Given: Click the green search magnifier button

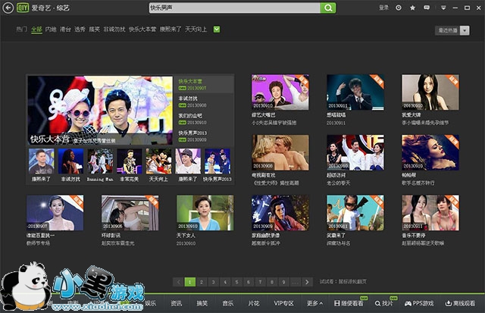Looking at the screenshot, I should 328,8.
